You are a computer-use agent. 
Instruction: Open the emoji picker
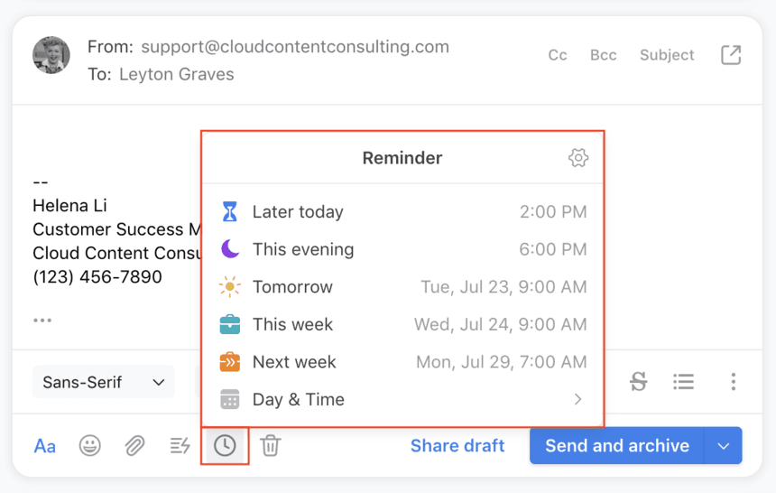click(x=89, y=445)
